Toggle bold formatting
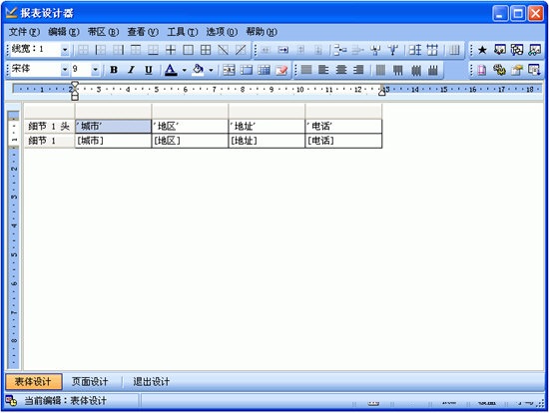This screenshot has width=549, height=413. [x=114, y=70]
